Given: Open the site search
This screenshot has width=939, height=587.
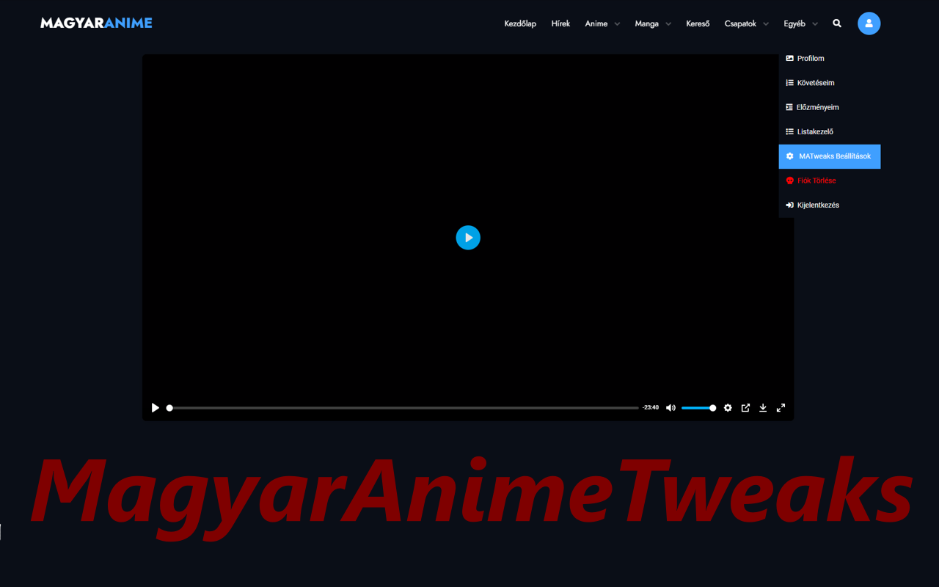Looking at the screenshot, I should [836, 23].
